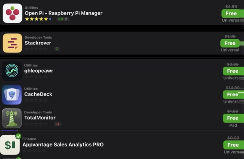Open the Appvantage Sales Analytics icon
Viewport: 244px width, 159px height.
coord(10,145)
